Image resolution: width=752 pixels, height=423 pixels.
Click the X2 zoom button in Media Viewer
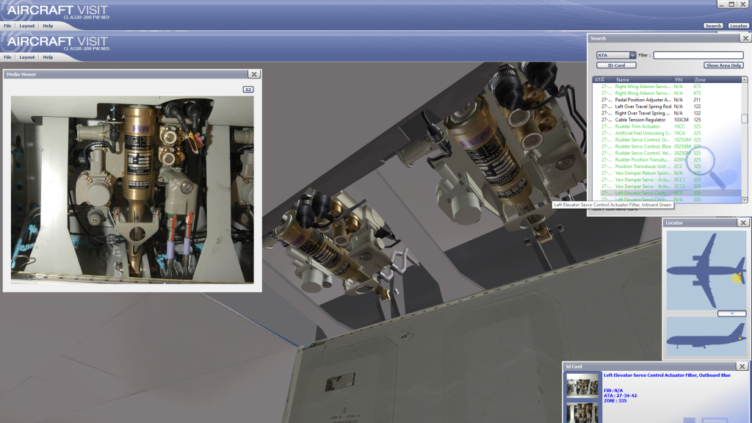248,90
